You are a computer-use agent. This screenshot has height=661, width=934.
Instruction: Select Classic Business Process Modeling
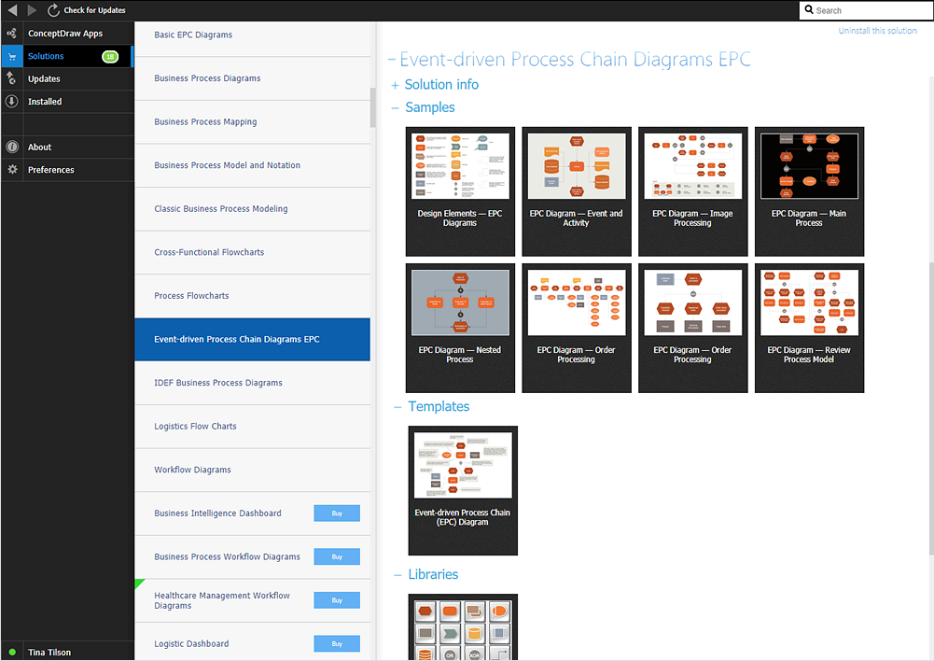pyautogui.click(x=253, y=209)
